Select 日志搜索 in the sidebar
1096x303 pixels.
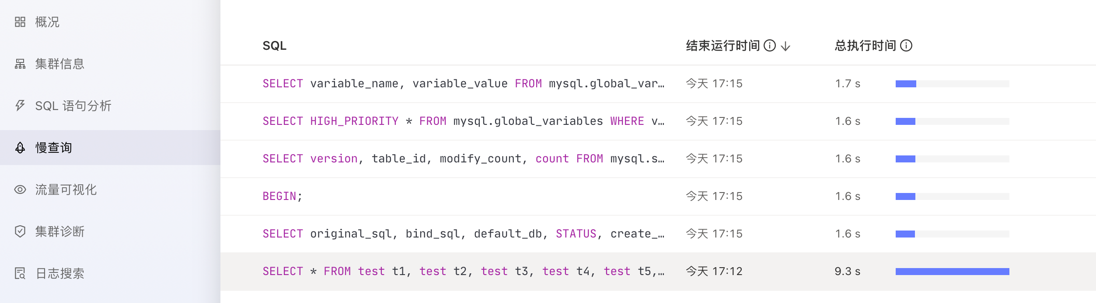[59, 273]
